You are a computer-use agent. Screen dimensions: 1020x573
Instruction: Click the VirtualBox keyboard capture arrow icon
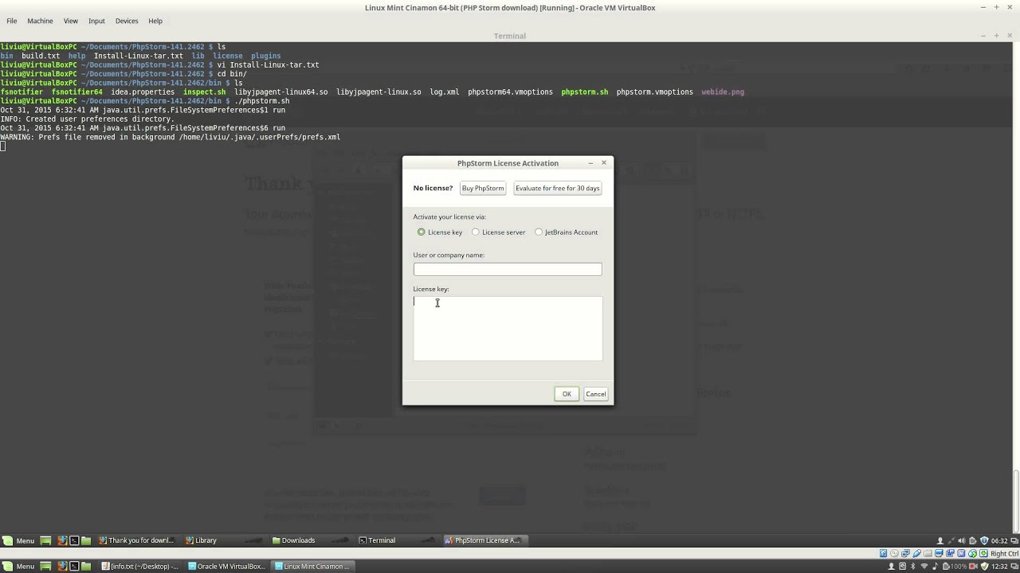[983, 553]
